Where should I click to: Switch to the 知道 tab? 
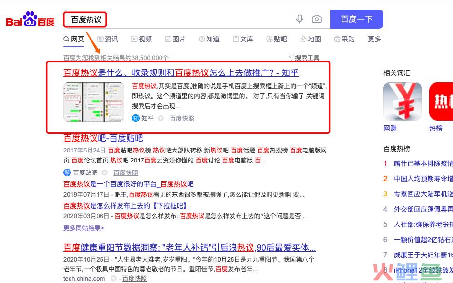[x=209, y=39]
